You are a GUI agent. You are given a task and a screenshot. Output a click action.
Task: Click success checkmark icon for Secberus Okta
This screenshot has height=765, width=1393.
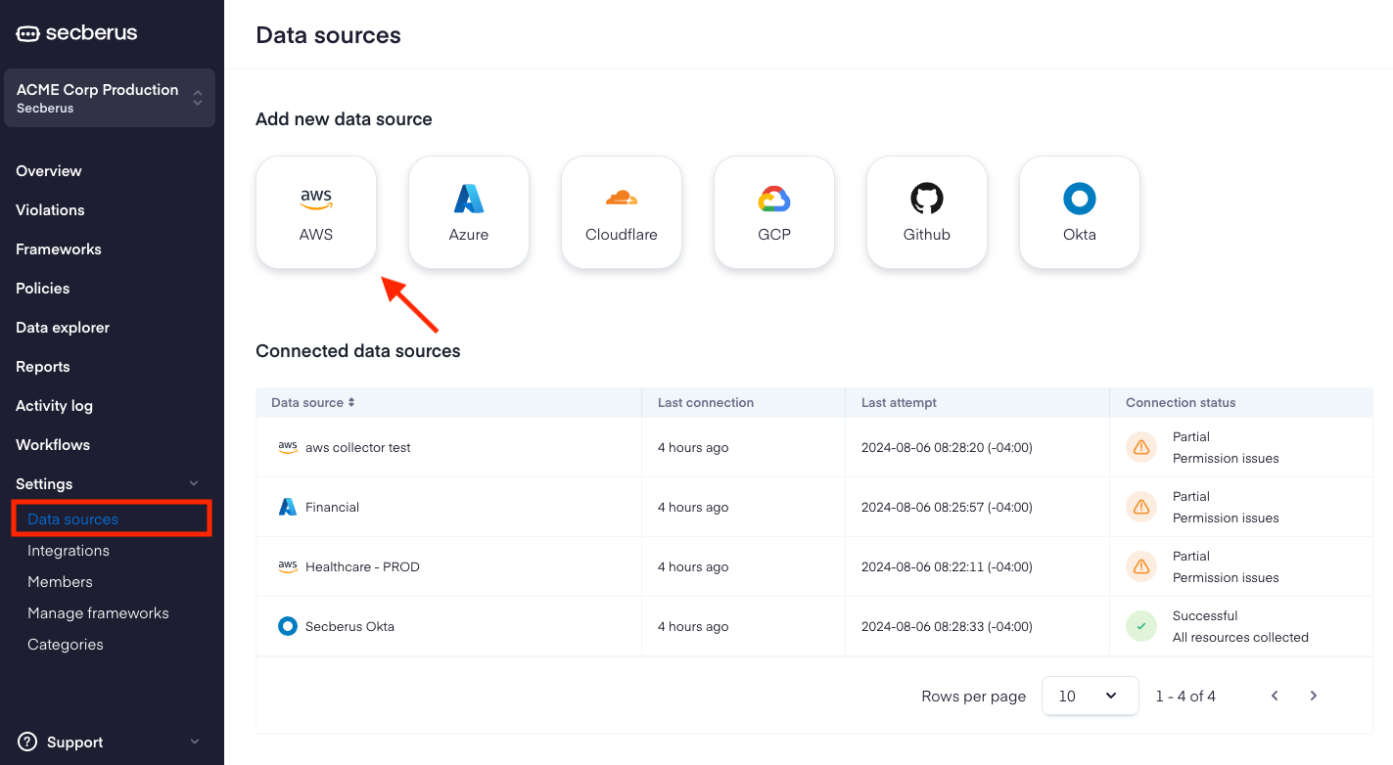coord(1141,626)
